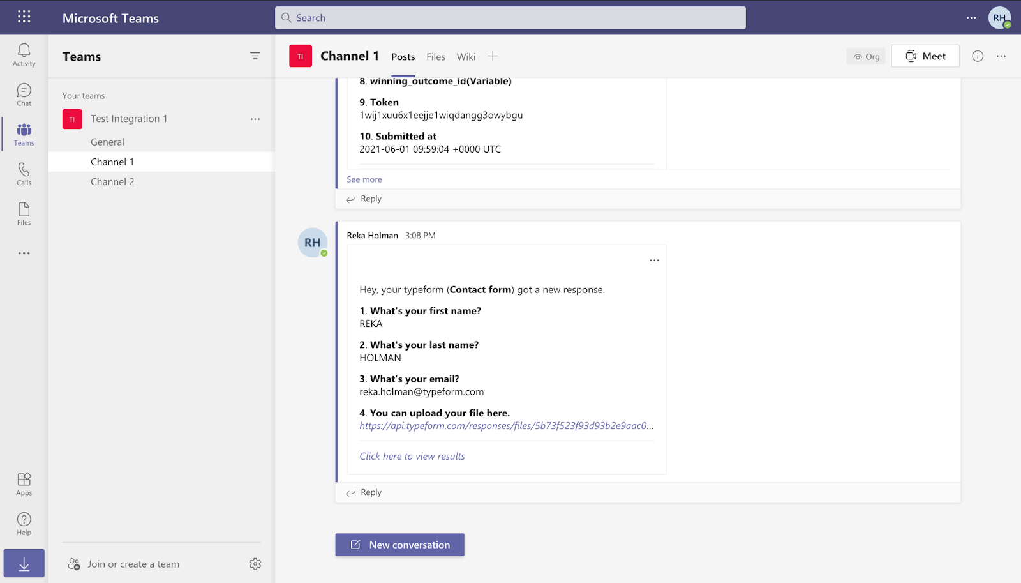The image size is (1021, 583).
Task: Open the manage teams gear icon
Action: (x=255, y=564)
